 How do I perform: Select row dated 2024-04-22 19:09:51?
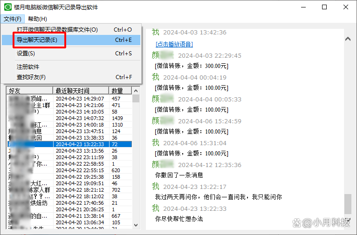click(x=69, y=183)
